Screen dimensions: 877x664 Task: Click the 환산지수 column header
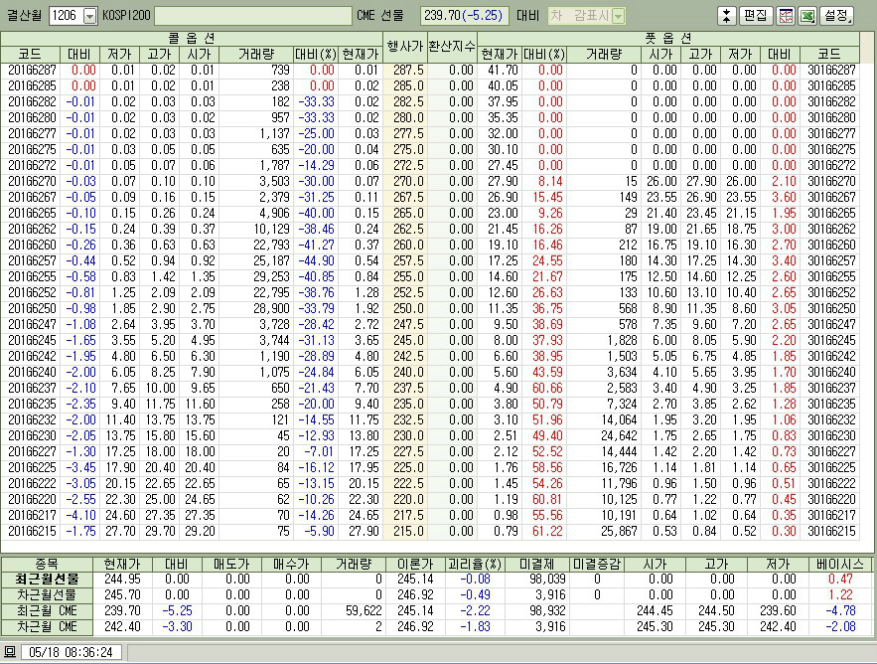coord(450,46)
